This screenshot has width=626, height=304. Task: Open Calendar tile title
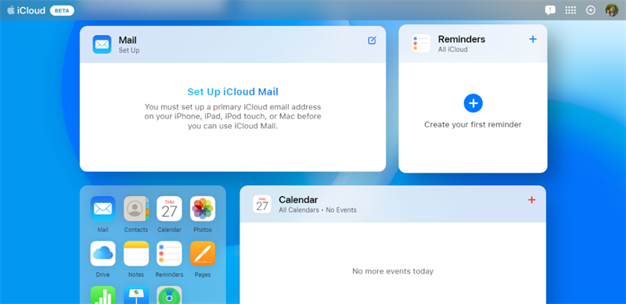click(x=298, y=200)
